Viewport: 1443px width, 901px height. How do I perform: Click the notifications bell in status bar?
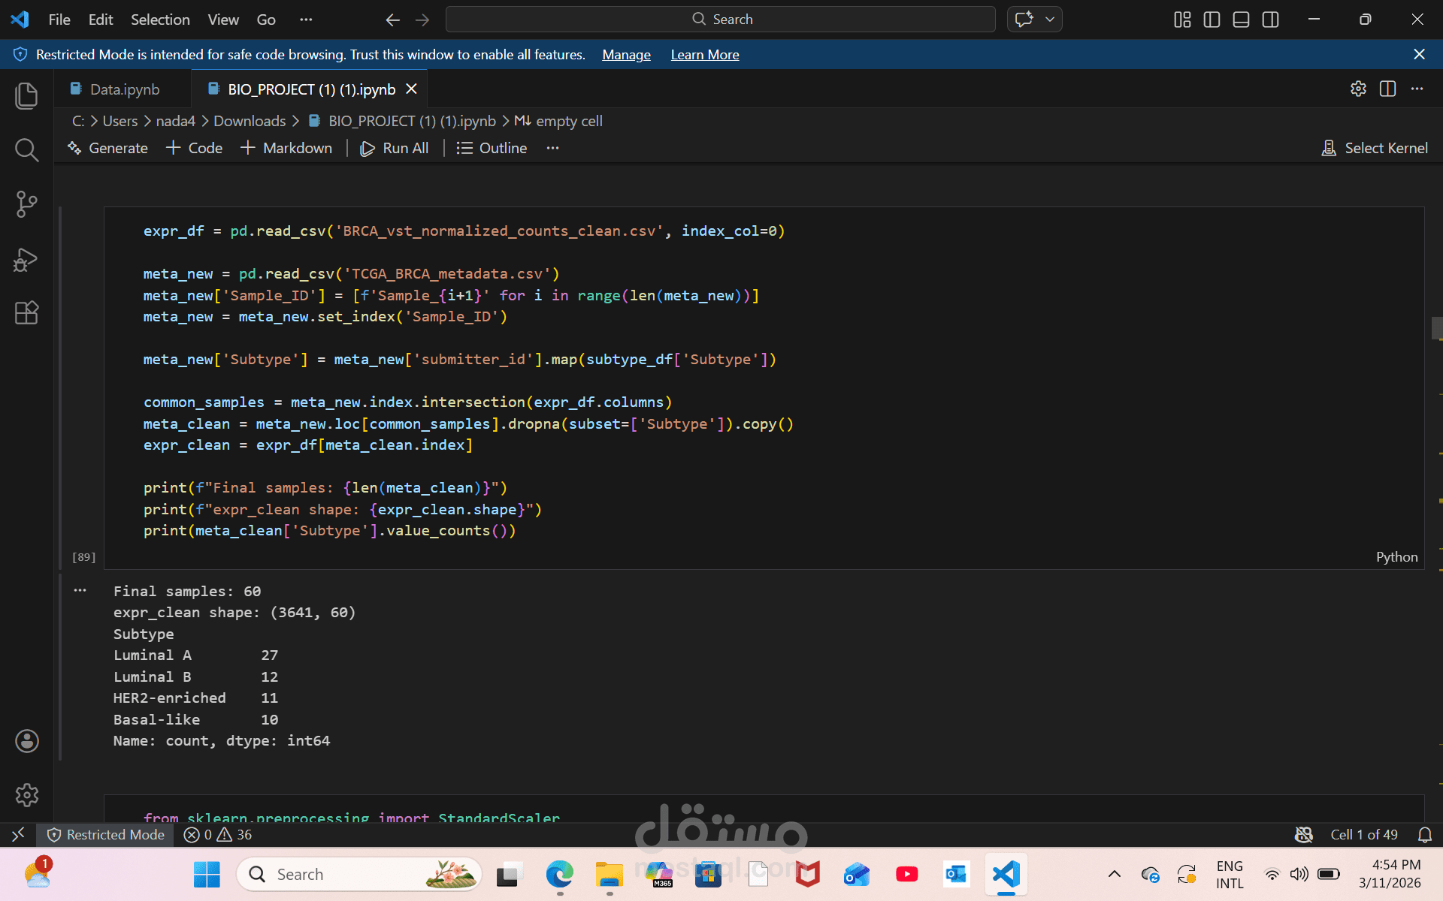coord(1424,835)
